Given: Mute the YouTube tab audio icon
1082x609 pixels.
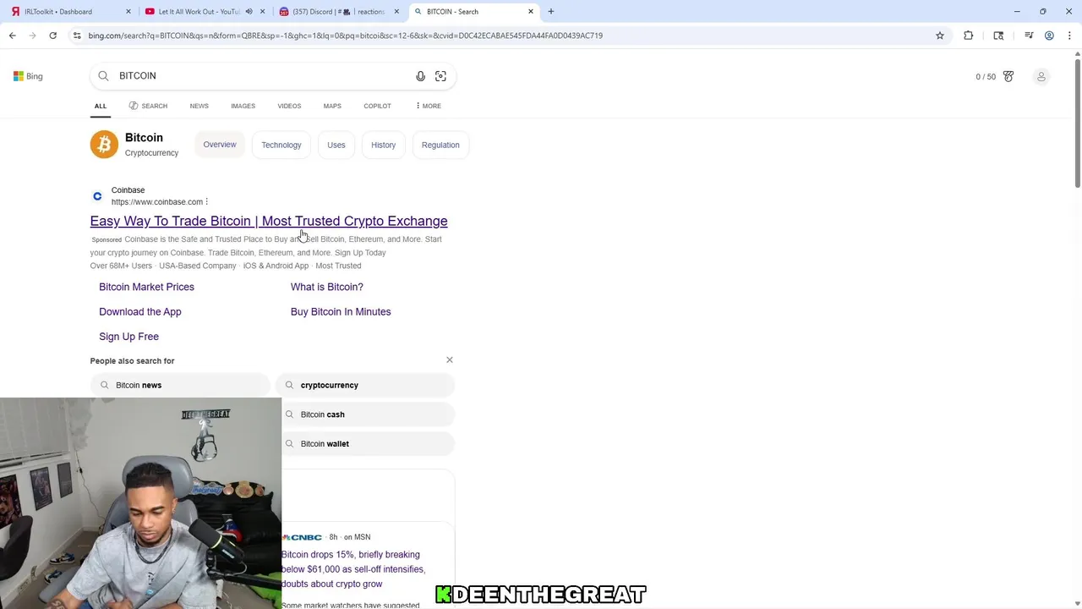Looking at the screenshot, I should pos(249,12).
